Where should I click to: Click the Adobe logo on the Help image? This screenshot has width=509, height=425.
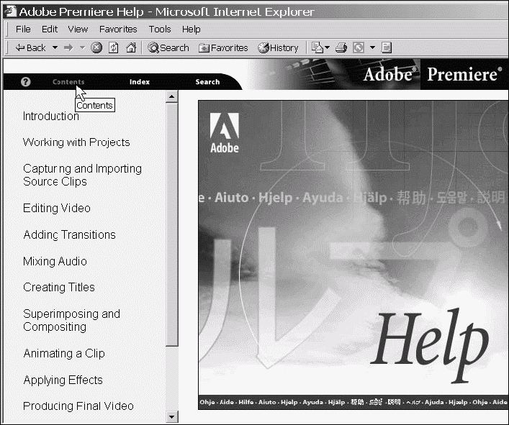point(224,133)
